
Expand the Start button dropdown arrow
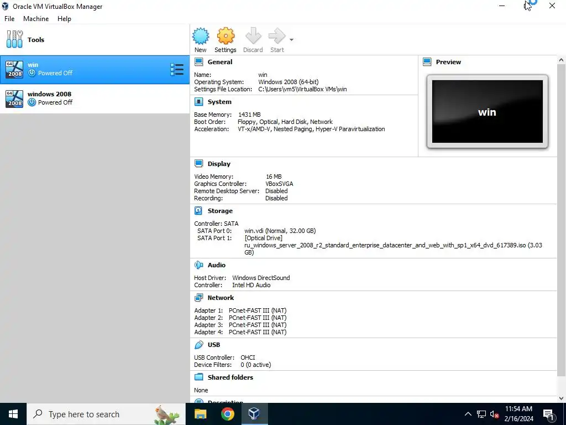click(291, 40)
